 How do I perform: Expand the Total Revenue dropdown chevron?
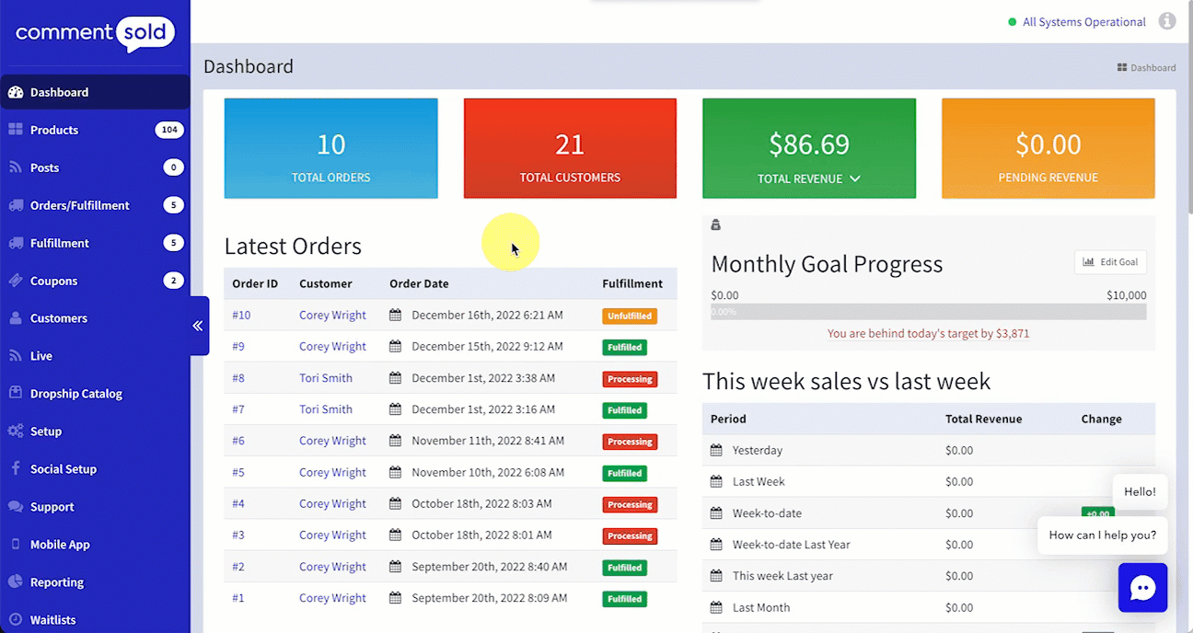click(x=855, y=178)
